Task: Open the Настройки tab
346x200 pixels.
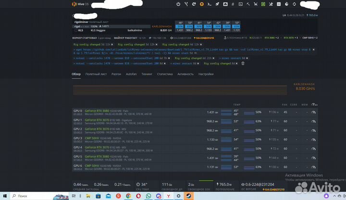Action: pyautogui.click(x=206, y=74)
